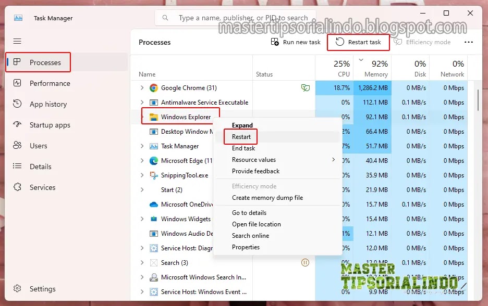The width and height of the screenshot is (488, 306).
Task: Click the Windows Widgets process icon
Action: pos(153,219)
